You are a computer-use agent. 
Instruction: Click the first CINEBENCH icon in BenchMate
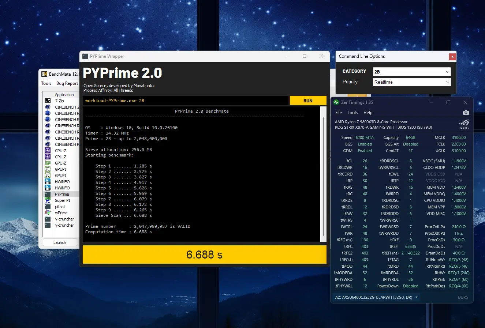[48, 107]
